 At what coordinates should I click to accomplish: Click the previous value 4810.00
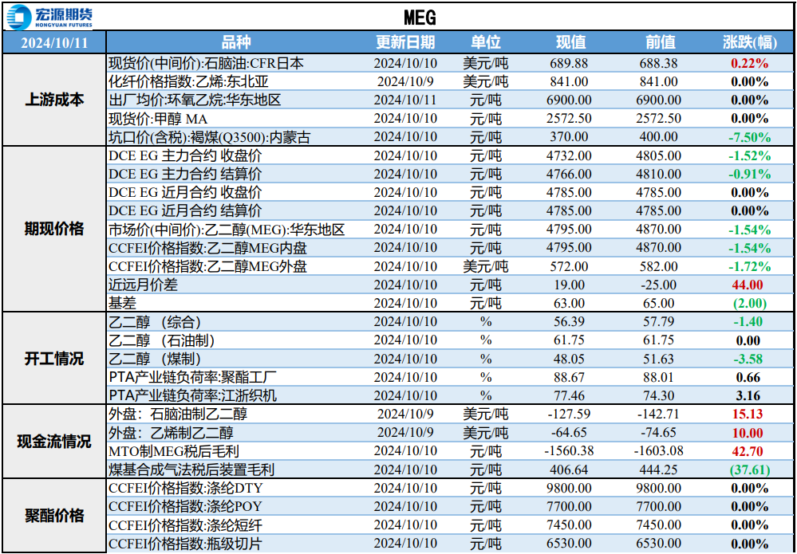(659, 174)
